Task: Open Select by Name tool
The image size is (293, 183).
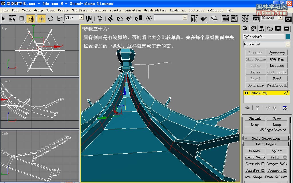Action: click(x=12, y=19)
